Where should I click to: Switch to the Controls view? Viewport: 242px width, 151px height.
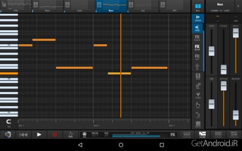click(218, 135)
